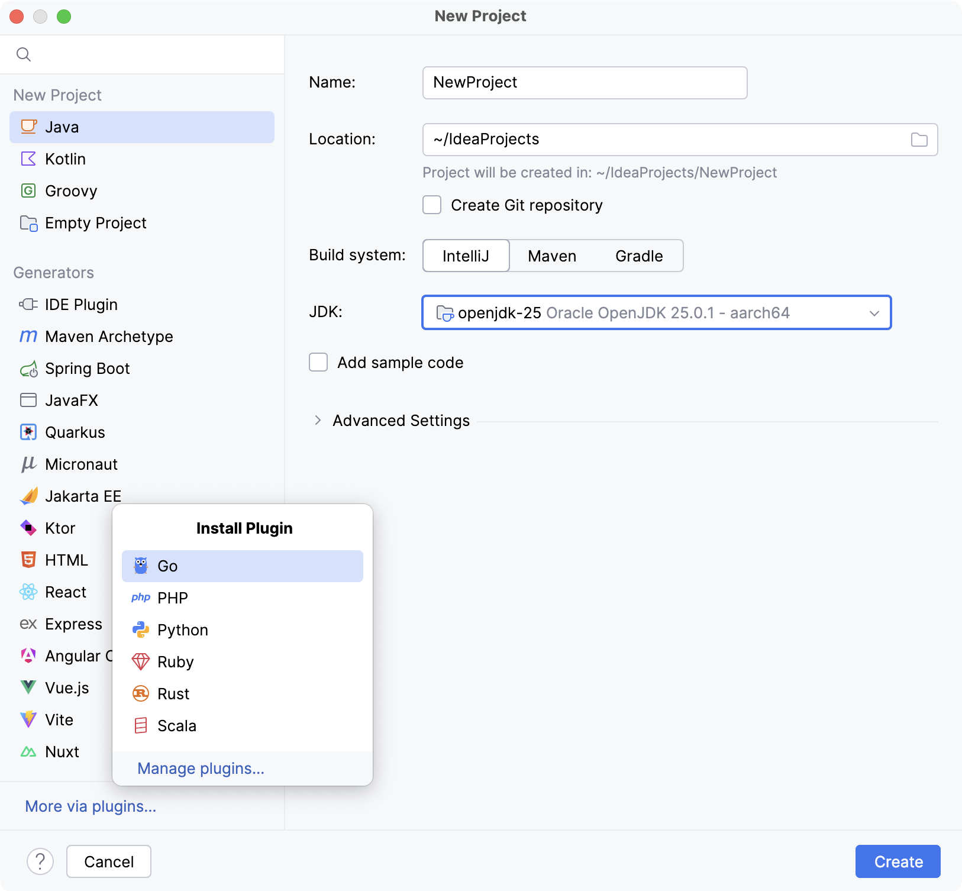Choose PHP from the Install Plugin popup
The height and width of the screenshot is (891, 962).
(172, 598)
